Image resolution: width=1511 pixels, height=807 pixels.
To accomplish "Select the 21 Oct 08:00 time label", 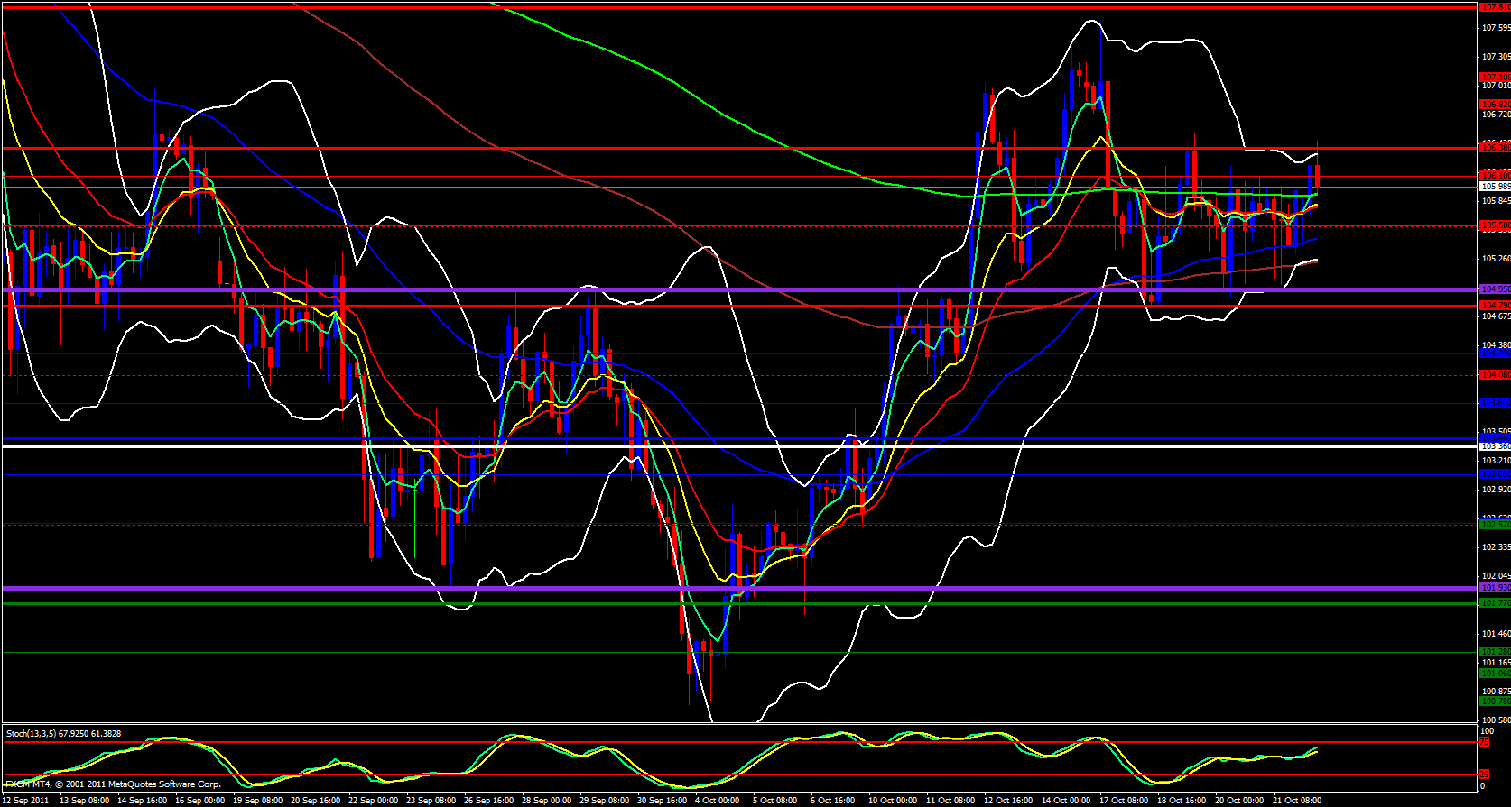I will pyautogui.click(x=1298, y=800).
